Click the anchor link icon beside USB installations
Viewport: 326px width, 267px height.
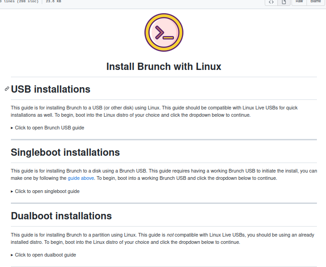7,89
